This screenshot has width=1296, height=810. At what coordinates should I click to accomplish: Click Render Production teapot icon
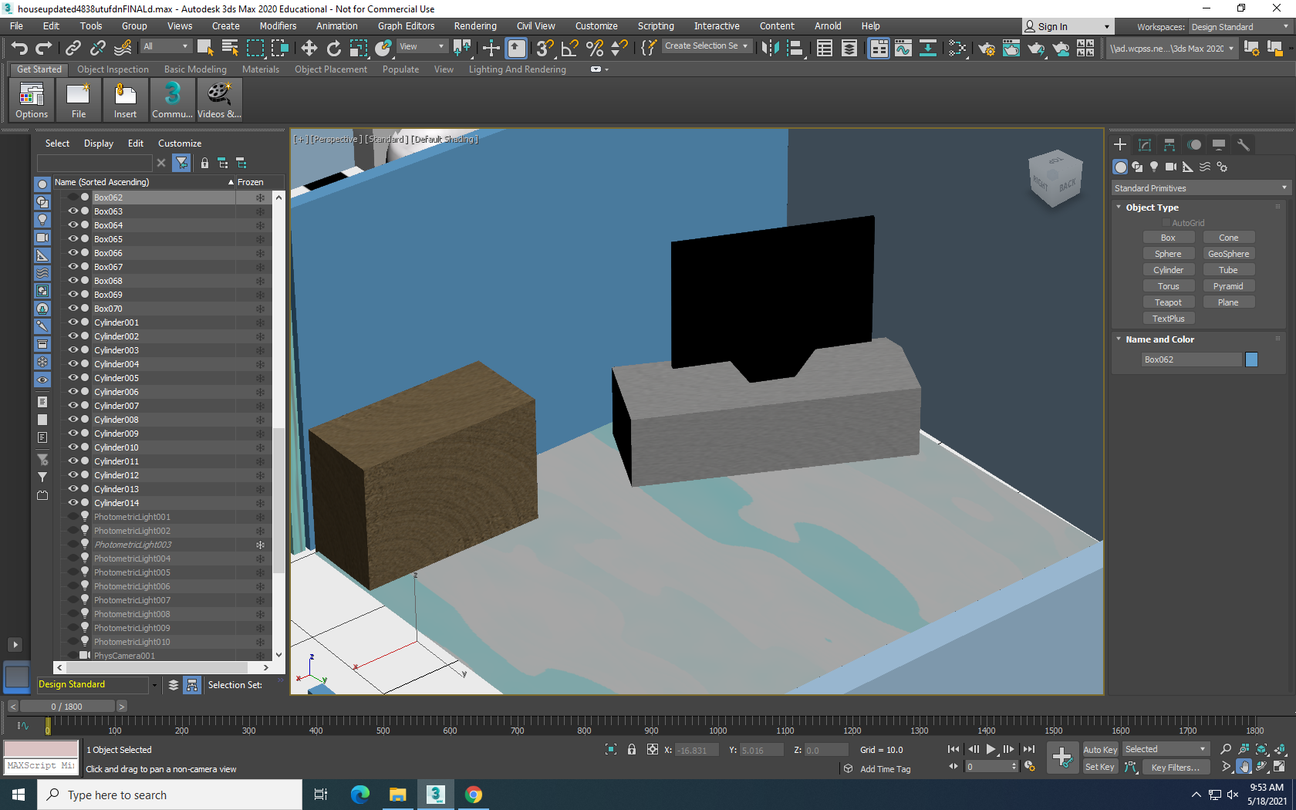pyautogui.click(x=1036, y=48)
